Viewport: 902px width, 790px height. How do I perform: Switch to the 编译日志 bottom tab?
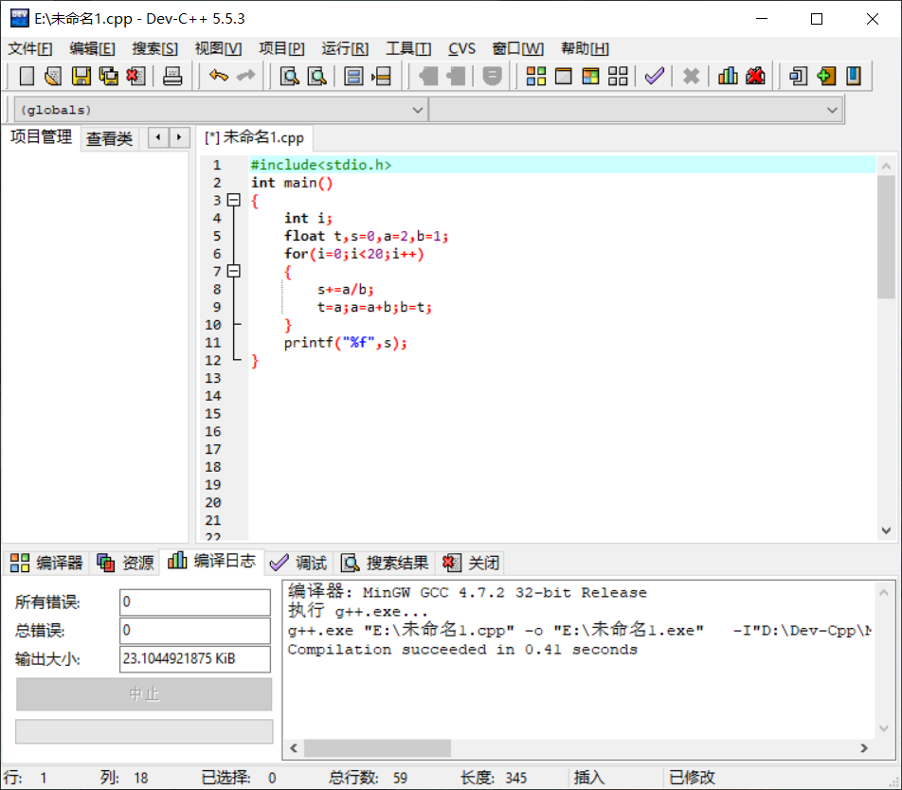[x=211, y=561]
